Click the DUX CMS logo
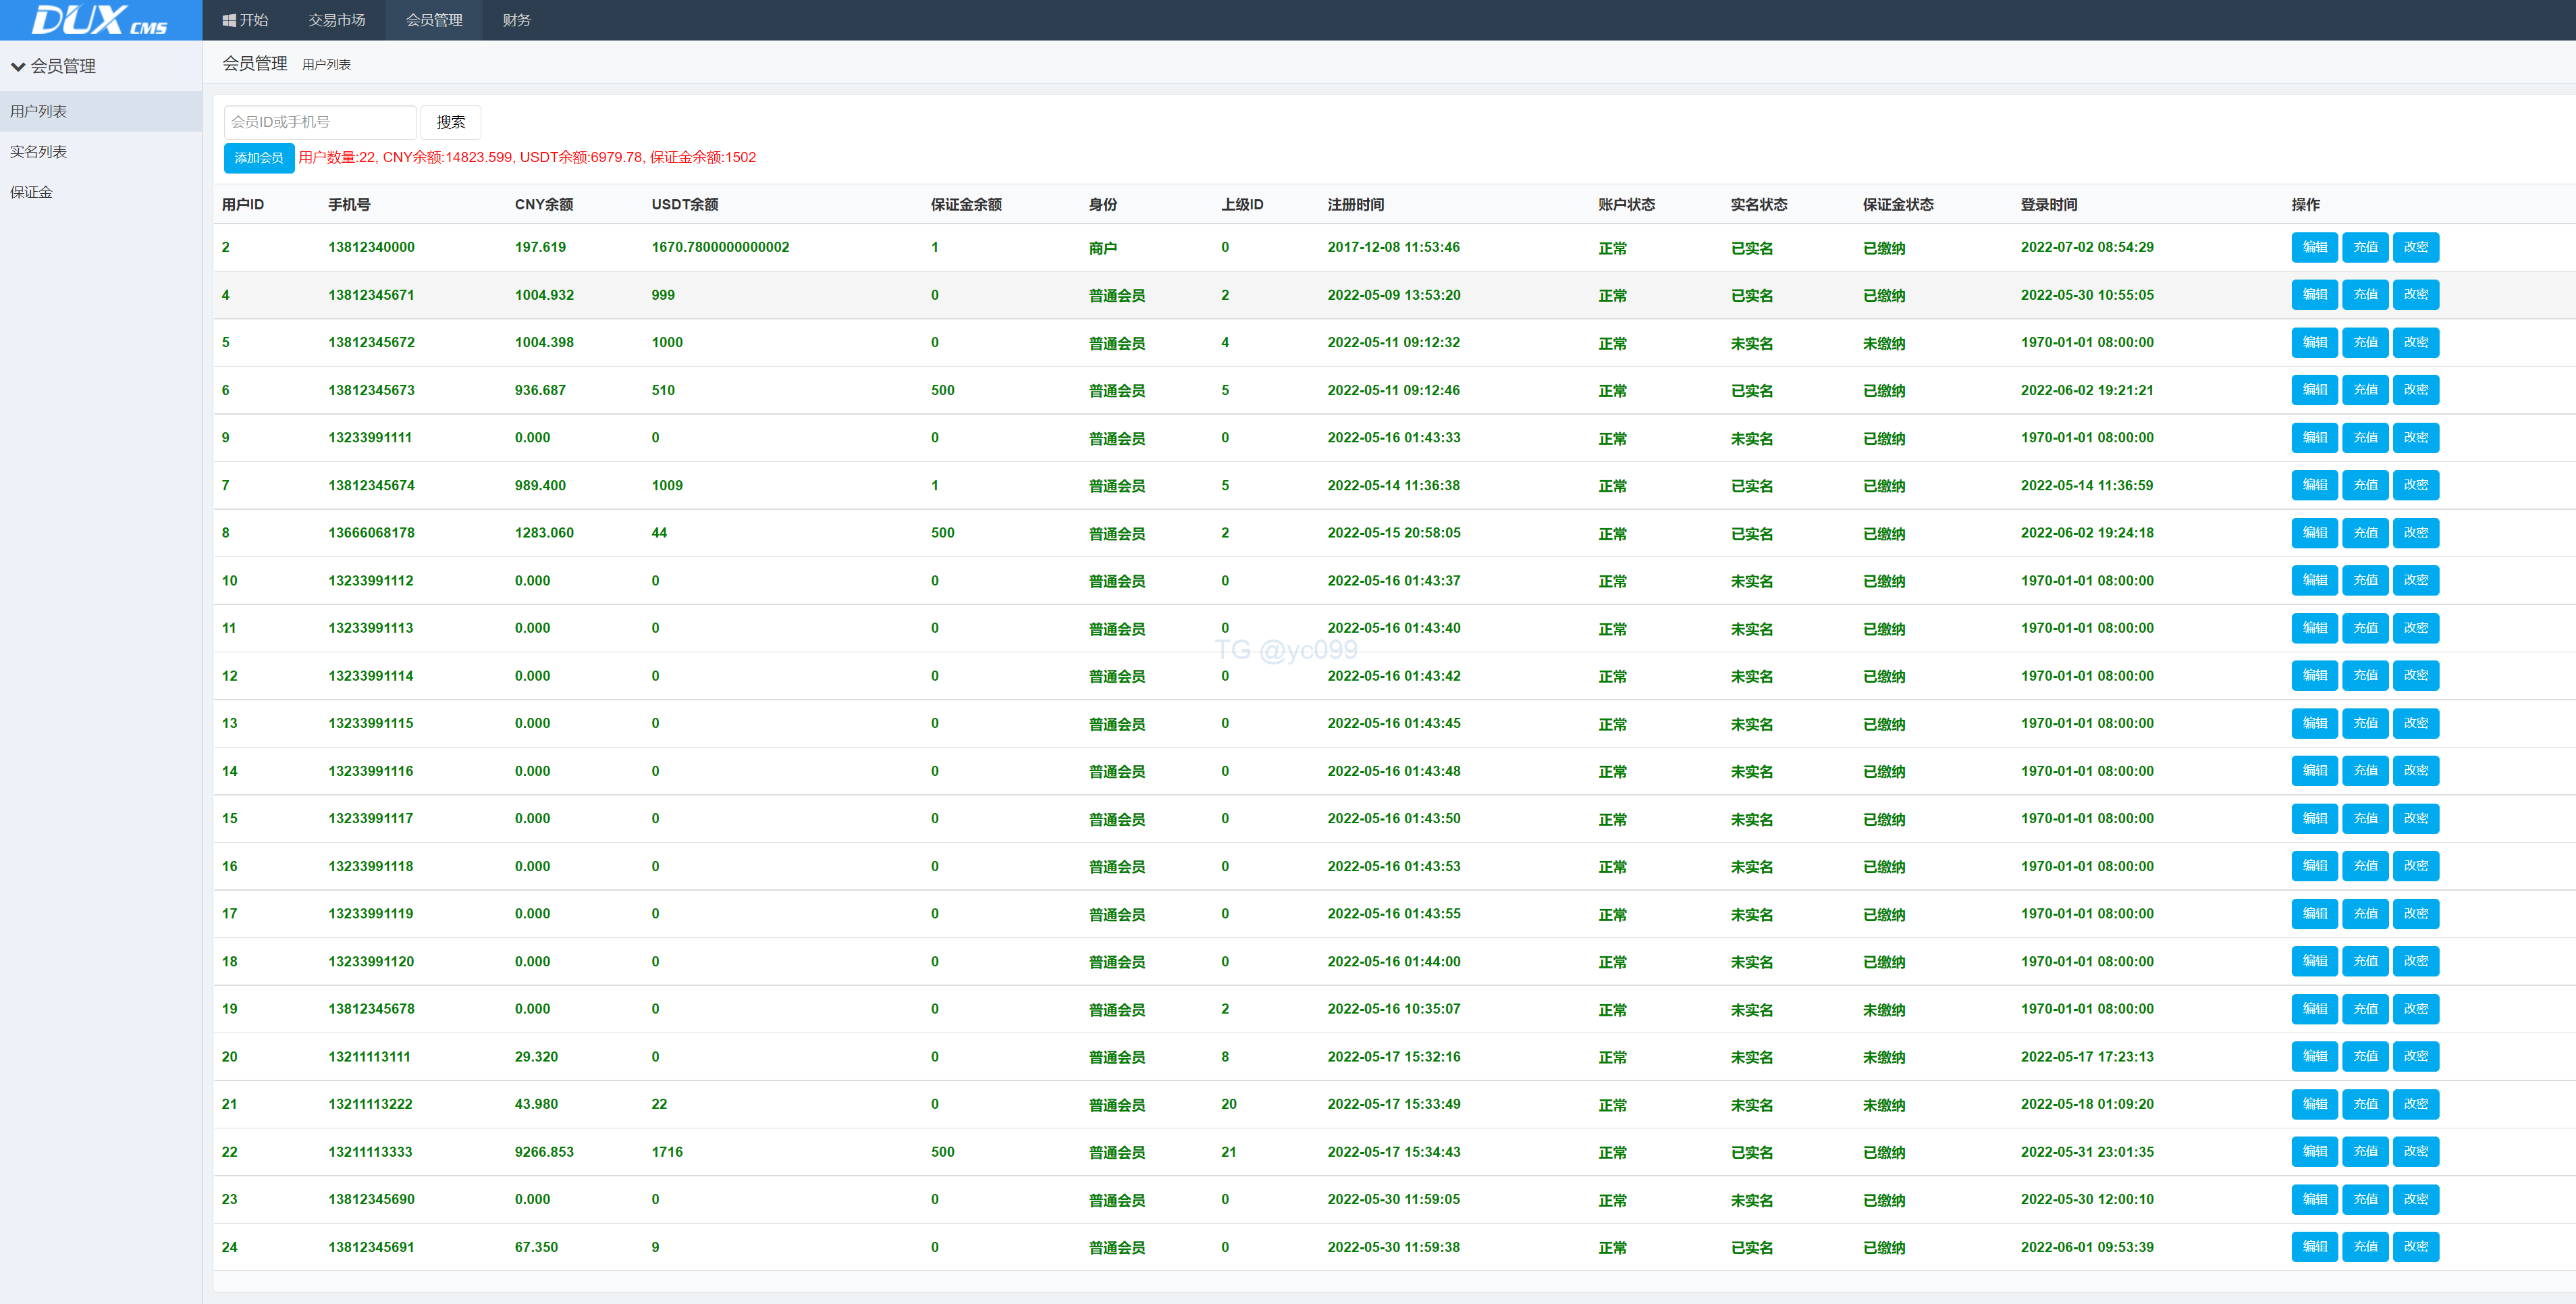 pos(100,20)
